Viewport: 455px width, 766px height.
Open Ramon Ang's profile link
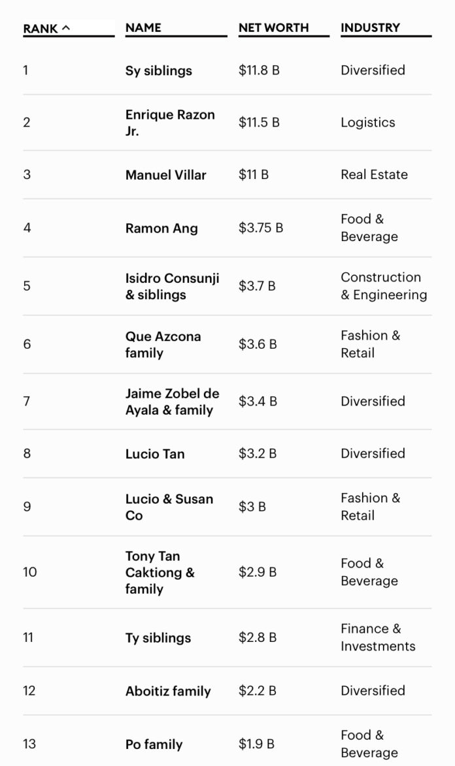(x=161, y=228)
